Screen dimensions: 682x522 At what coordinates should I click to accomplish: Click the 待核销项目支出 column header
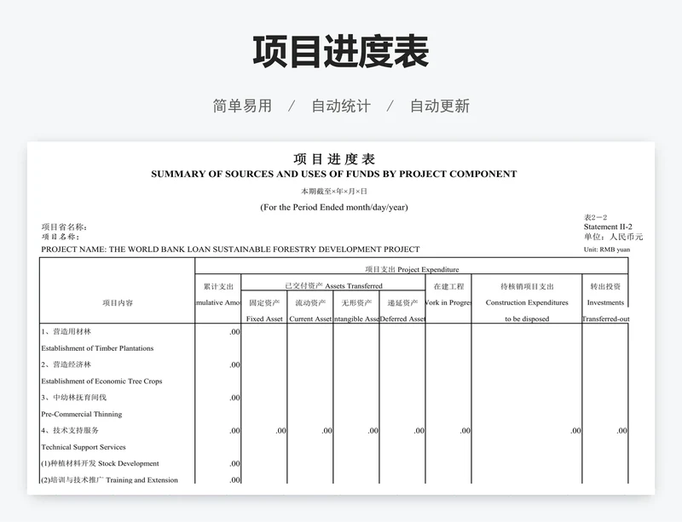[527, 286]
